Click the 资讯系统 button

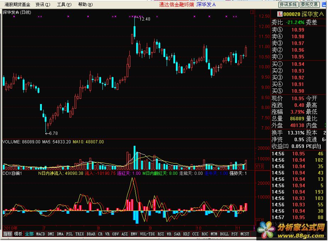point(288,4)
